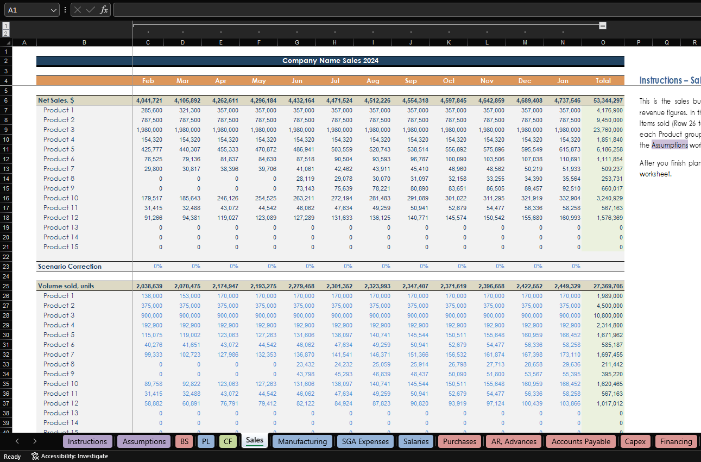
Task: Click the 'Ready' status bar indicator
Action: [12, 456]
